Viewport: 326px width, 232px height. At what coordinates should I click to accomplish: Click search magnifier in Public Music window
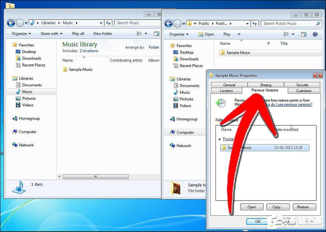pos(318,23)
